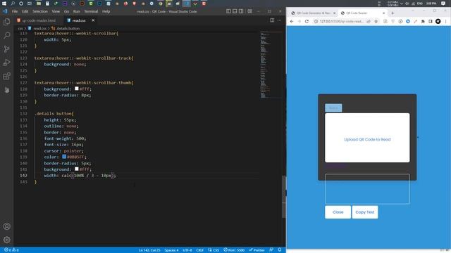Click the css folder breadcrumb
Screen dimensions: 451x253
point(20,28)
